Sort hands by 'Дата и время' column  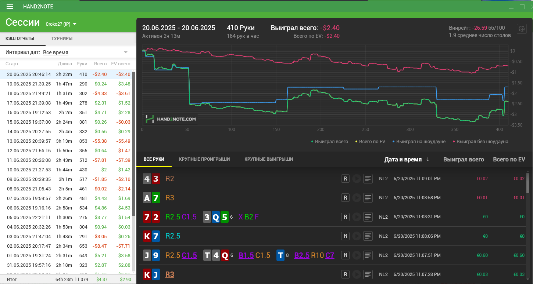407,159
